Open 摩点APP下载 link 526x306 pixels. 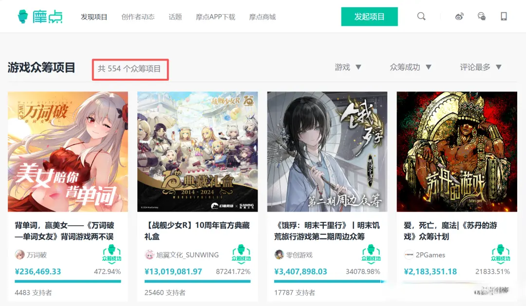click(215, 17)
